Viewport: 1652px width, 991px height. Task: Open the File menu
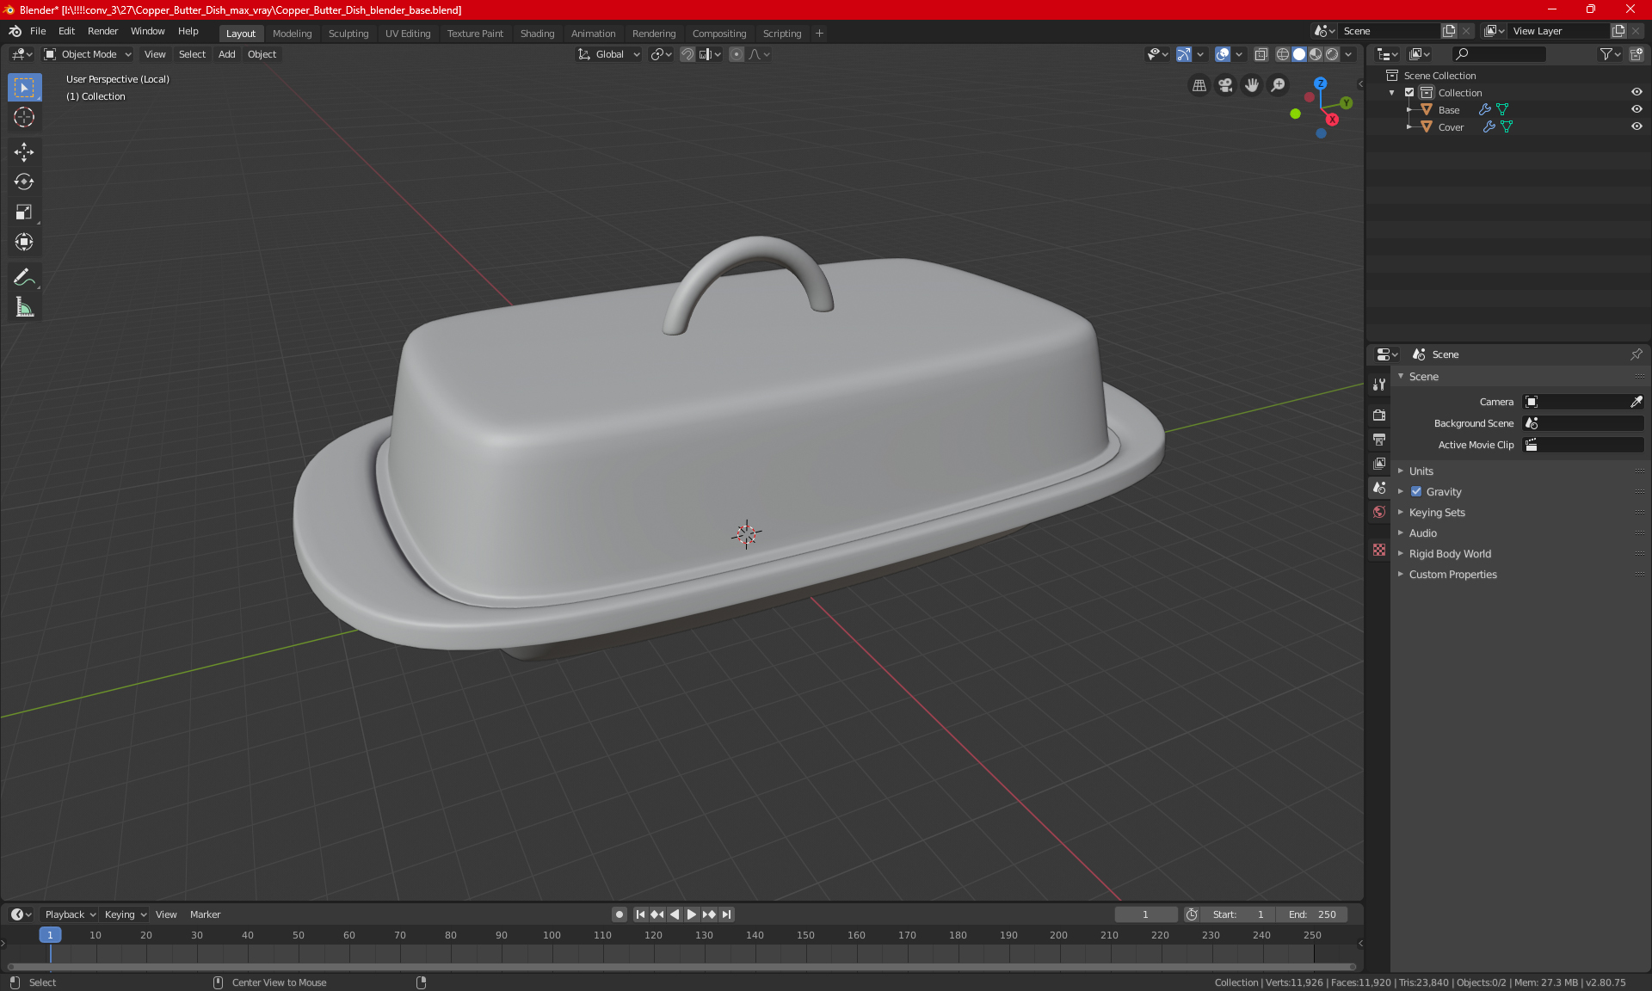pos(38,31)
